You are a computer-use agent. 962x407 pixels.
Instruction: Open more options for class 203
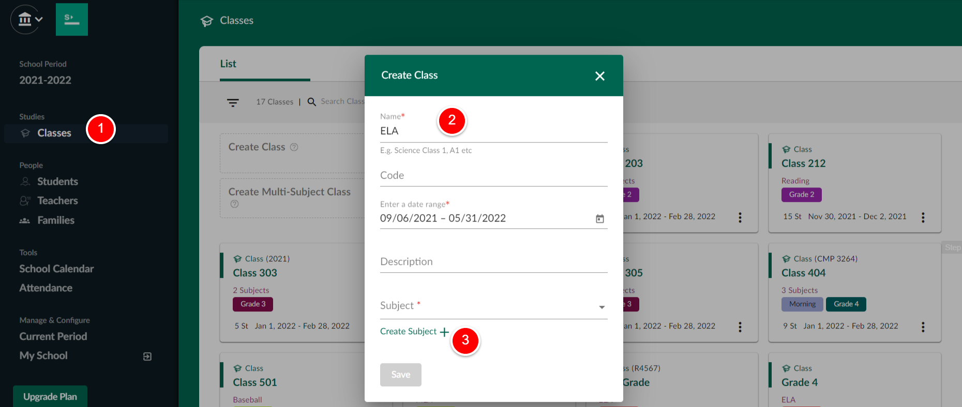tap(740, 217)
